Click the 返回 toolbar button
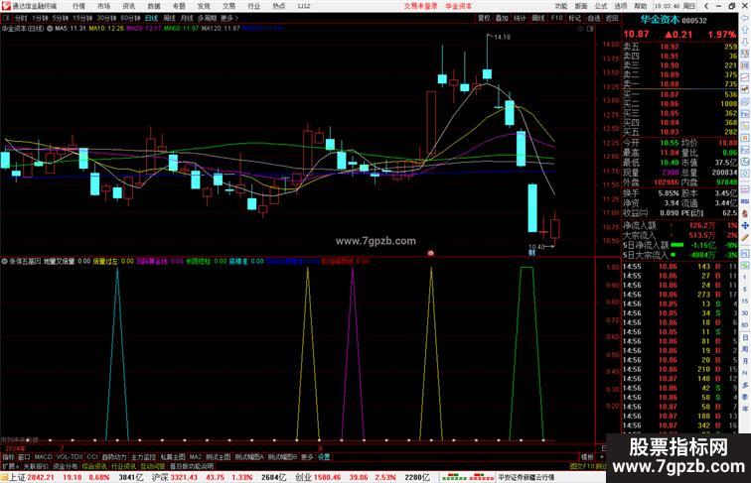 tap(612, 18)
